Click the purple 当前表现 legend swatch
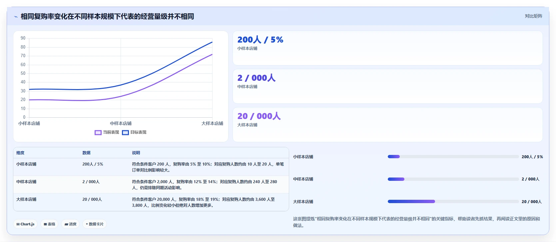This screenshot has width=556, height=242. tap(98, 133)
